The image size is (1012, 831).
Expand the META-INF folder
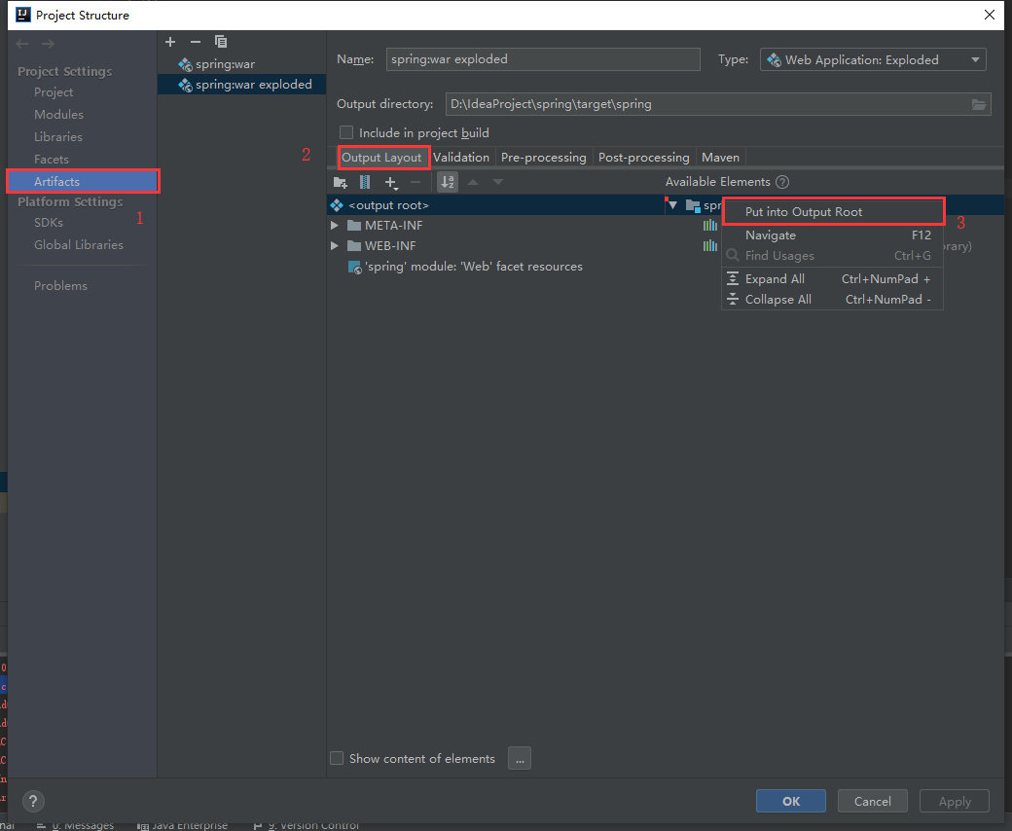[335, 226]
